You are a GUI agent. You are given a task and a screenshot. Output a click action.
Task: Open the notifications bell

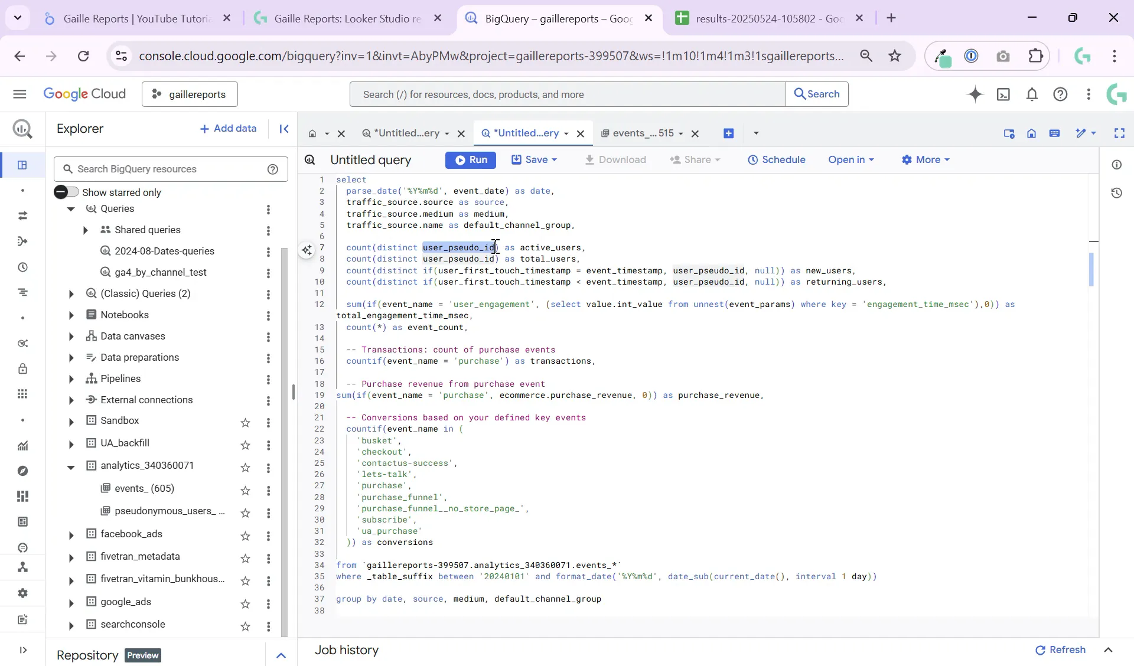1032,94
